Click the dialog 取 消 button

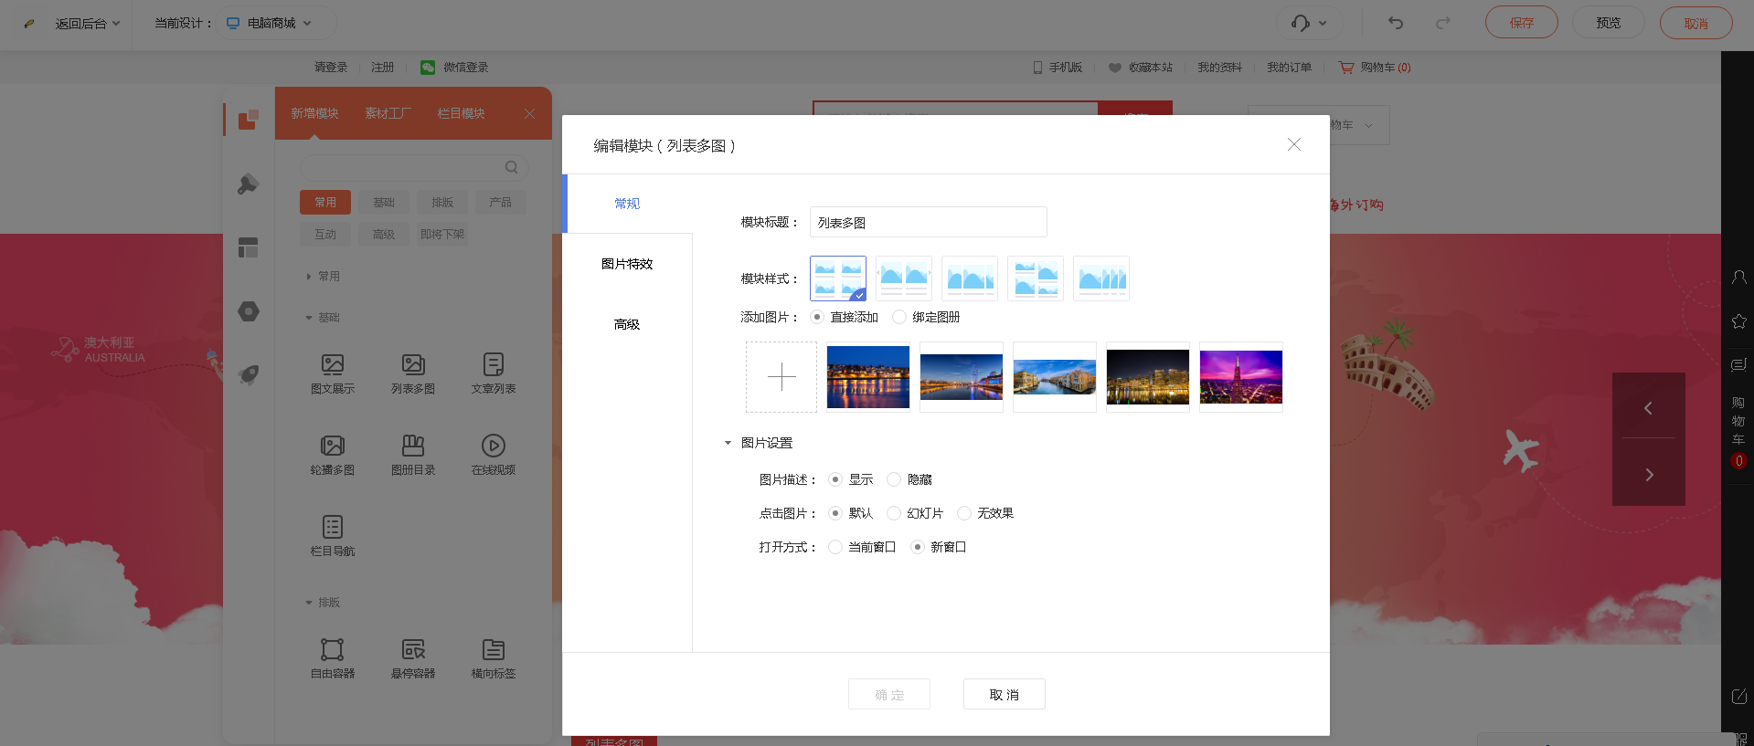pyautogui.click(x=1005, y=694)
